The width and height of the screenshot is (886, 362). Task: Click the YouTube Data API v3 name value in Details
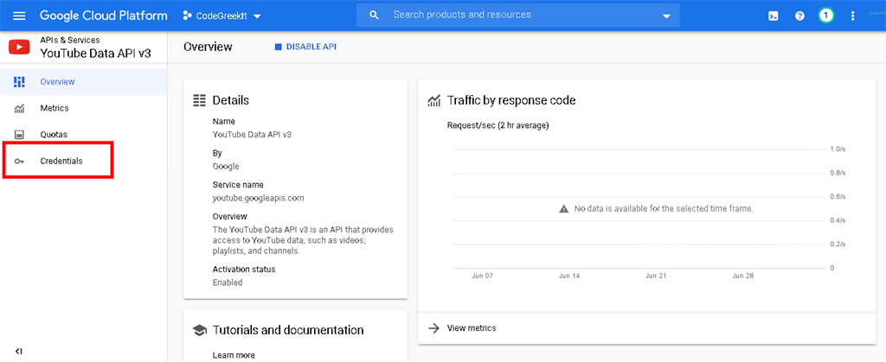click(252, 135)
